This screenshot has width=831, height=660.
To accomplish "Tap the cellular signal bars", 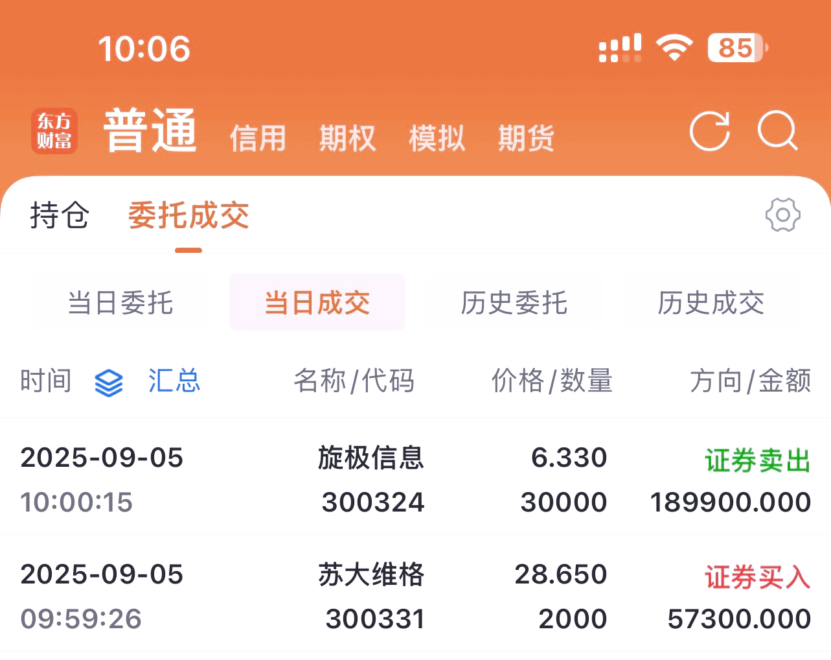I will 620,48.
